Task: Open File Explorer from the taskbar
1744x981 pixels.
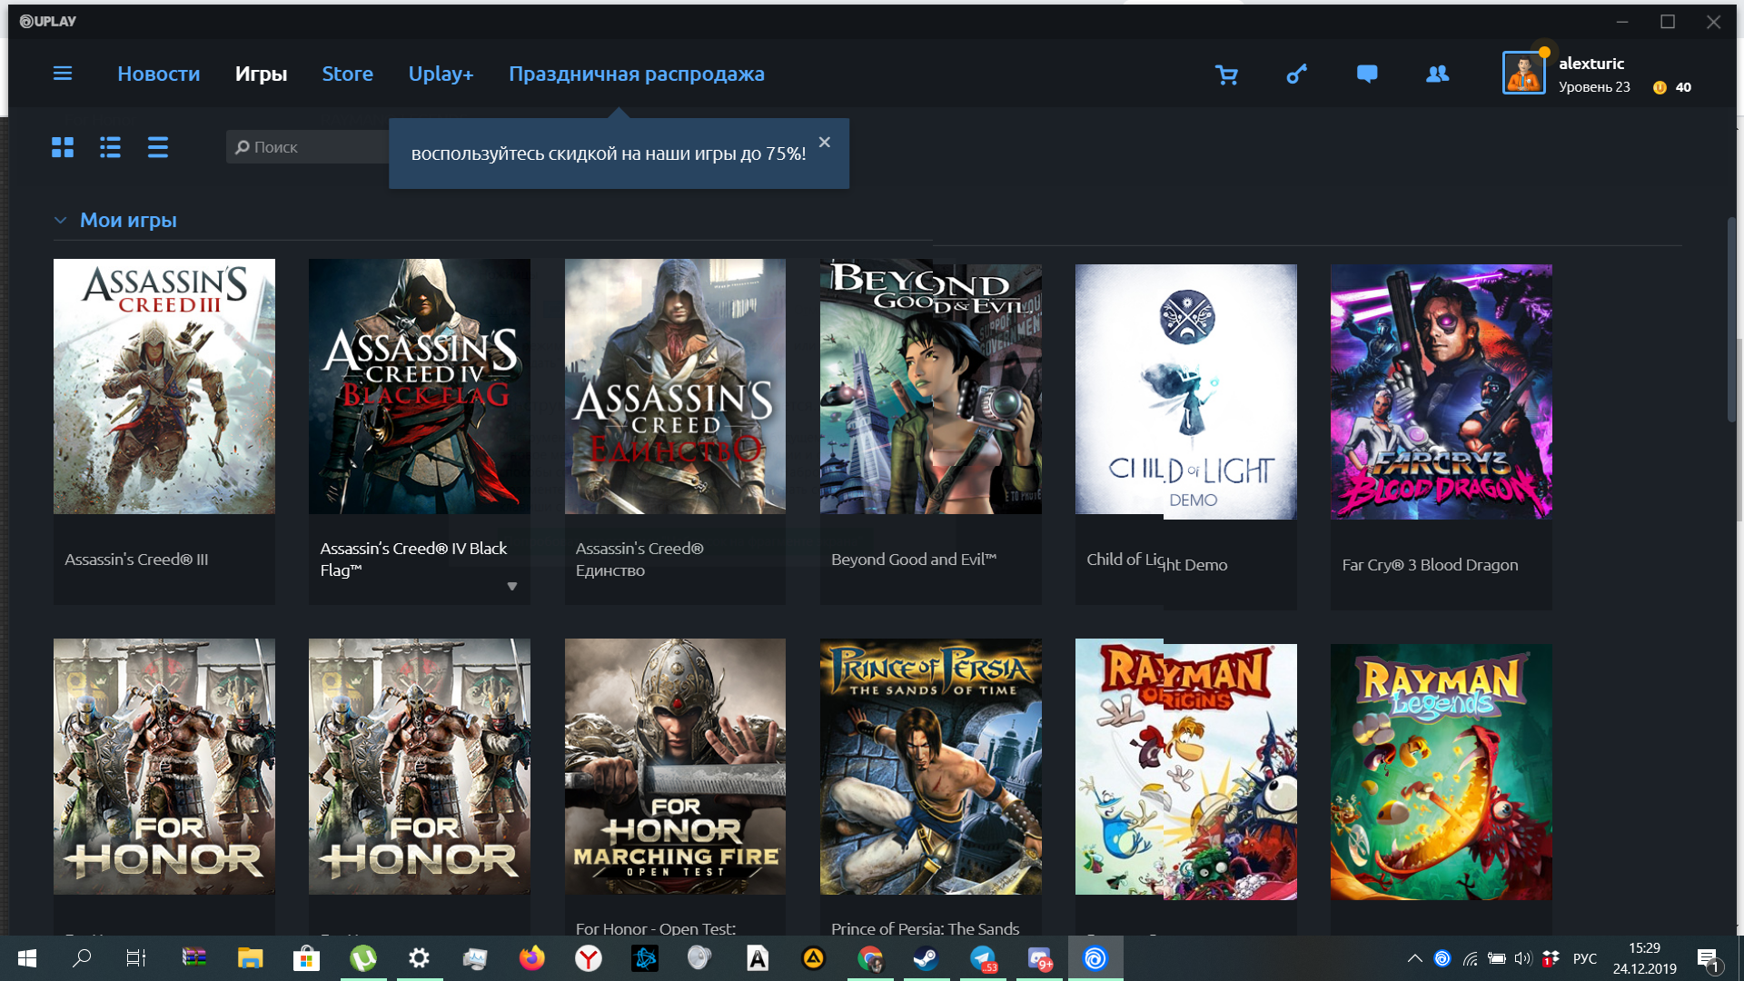Action: click(x=250, y=958)
